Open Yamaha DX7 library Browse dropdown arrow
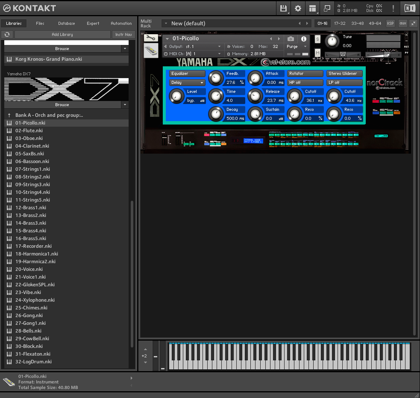The image size is (420, 398). [125, 105]
